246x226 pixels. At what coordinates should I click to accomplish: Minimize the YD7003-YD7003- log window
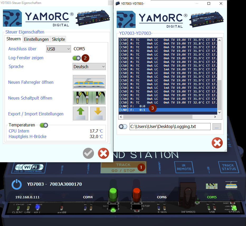[197, 3]
